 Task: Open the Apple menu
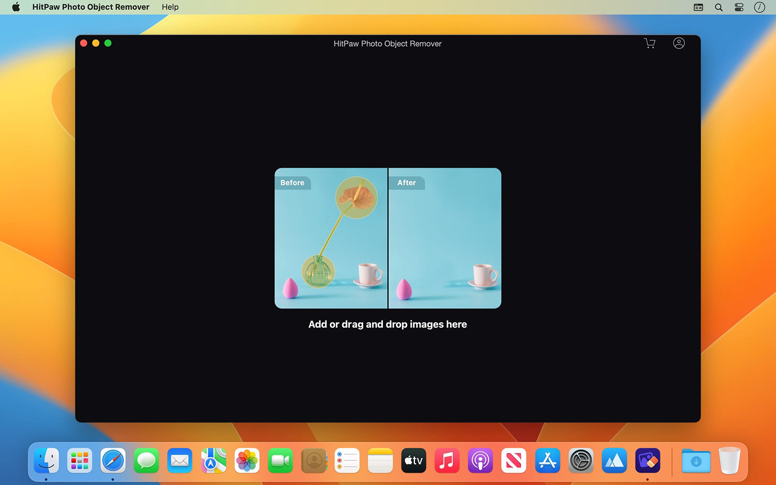16,7
